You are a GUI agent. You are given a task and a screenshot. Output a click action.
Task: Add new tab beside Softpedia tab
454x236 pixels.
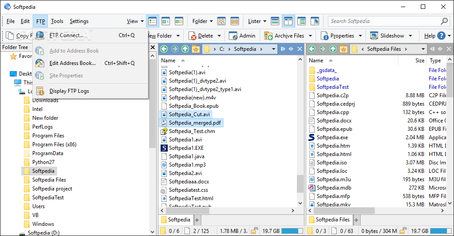[x=197, y=220]
